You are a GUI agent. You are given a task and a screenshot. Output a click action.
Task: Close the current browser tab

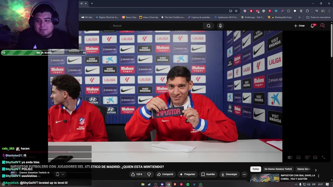[x=86, y=3]
